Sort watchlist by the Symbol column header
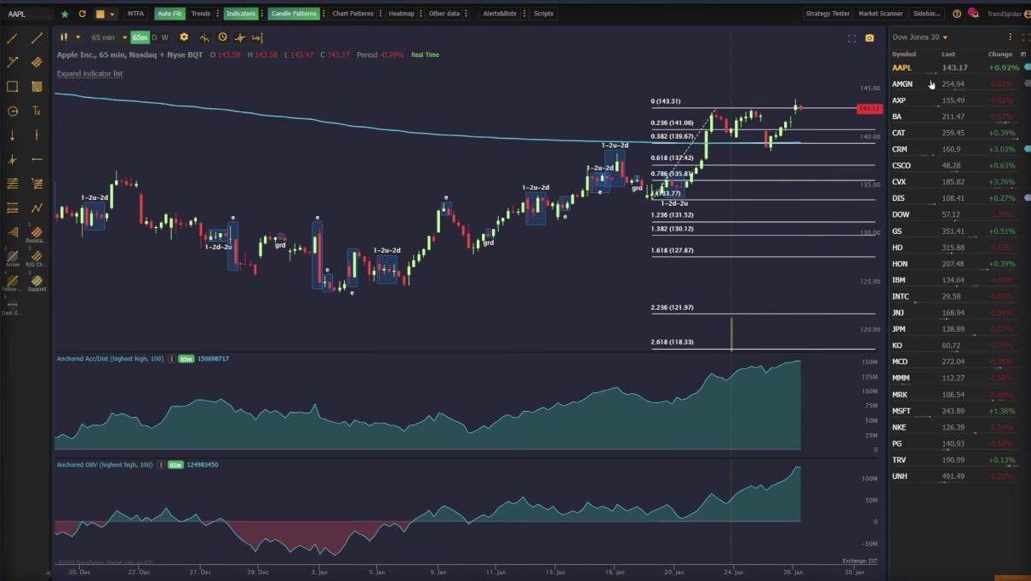Viewport: 1031px width, 581px height. pyautogui.click(x=904, y=54)
